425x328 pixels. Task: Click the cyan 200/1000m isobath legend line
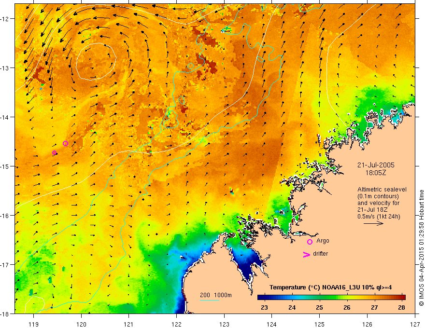(209, 300)
